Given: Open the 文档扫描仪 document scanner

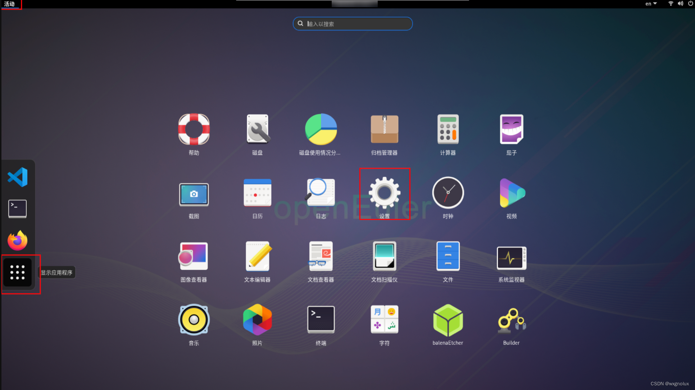Looking at the screenshot, I should (384, 256).
